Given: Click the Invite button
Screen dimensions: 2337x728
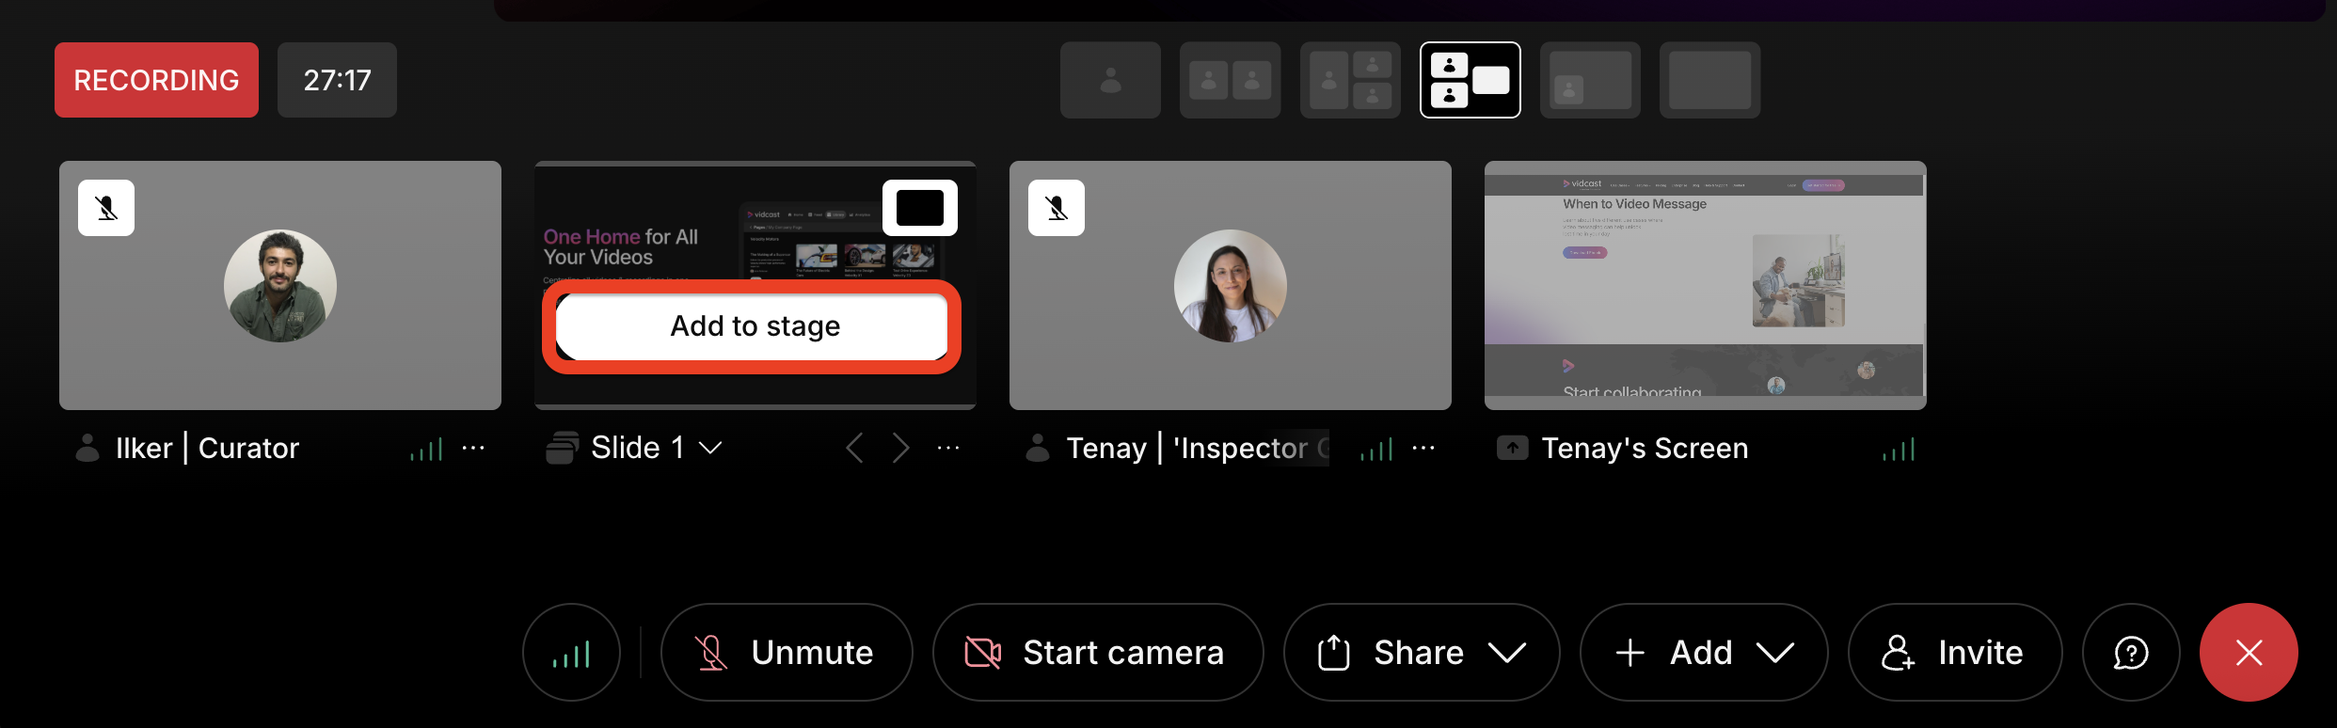Looking at the screenshot, I should pyautogui.click(x=1955, y=653).
